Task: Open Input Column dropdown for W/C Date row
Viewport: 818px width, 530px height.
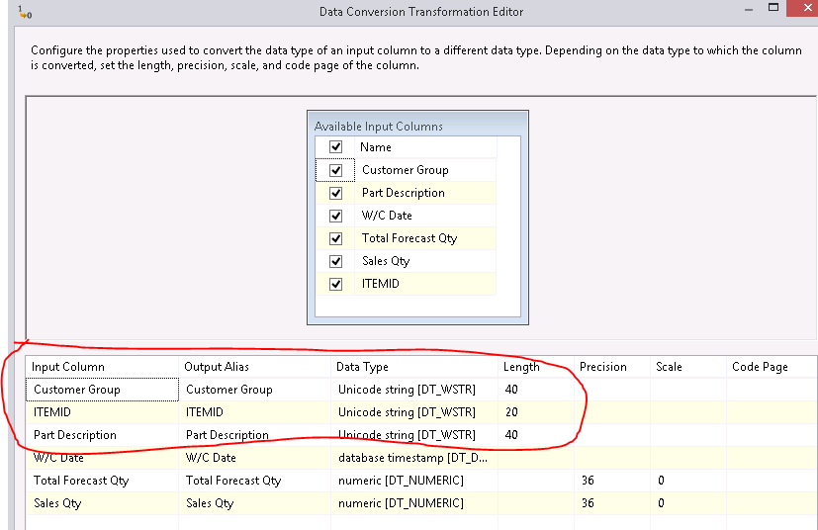Action: pyautogui.click(x=102, y=458)
